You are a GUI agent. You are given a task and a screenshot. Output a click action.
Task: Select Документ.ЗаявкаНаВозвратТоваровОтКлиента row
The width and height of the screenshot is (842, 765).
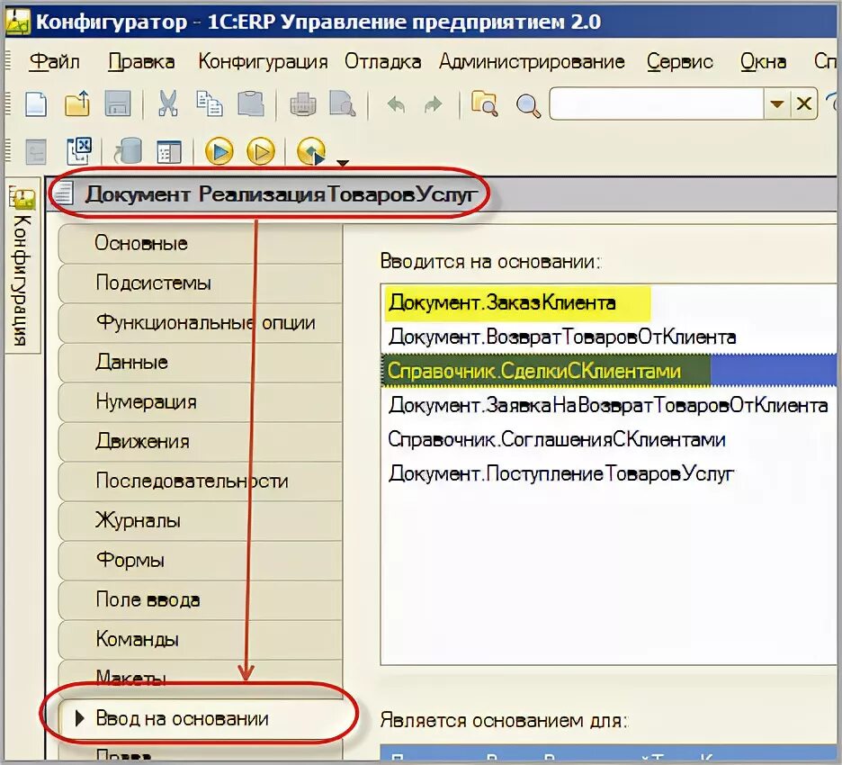[608, 405]
